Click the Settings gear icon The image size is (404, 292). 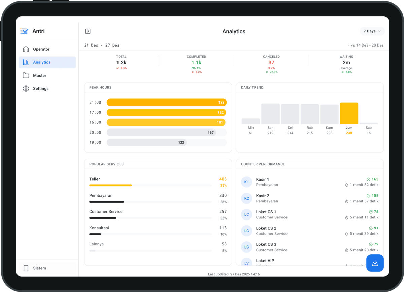tap(26, 88)
